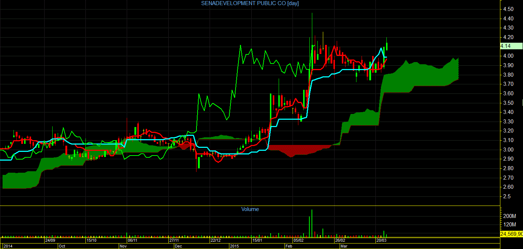The height and width of the screenshot is (249, 523).
Task: Click the Mar month label
Action: (344, 246)
